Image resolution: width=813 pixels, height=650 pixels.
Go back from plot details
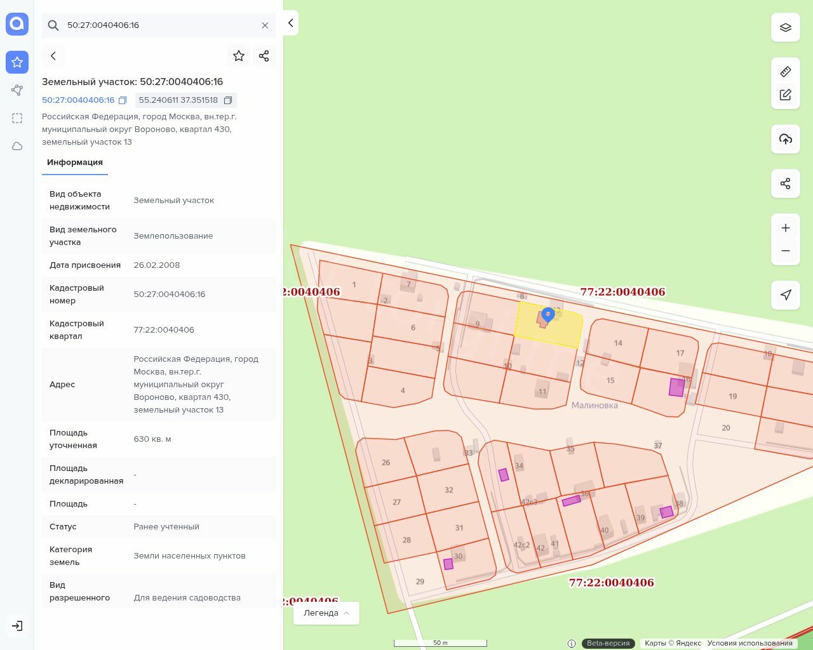coord(53,56)
